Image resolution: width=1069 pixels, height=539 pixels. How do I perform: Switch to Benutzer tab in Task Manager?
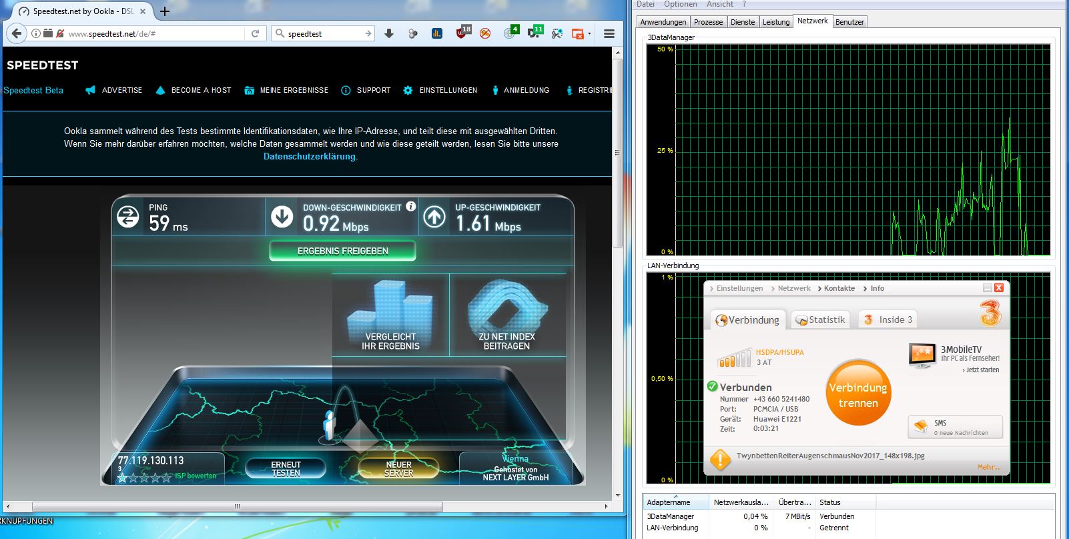tap(849, 22)
